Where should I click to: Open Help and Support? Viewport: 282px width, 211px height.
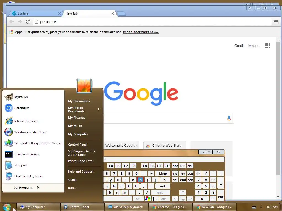(81, 171)
